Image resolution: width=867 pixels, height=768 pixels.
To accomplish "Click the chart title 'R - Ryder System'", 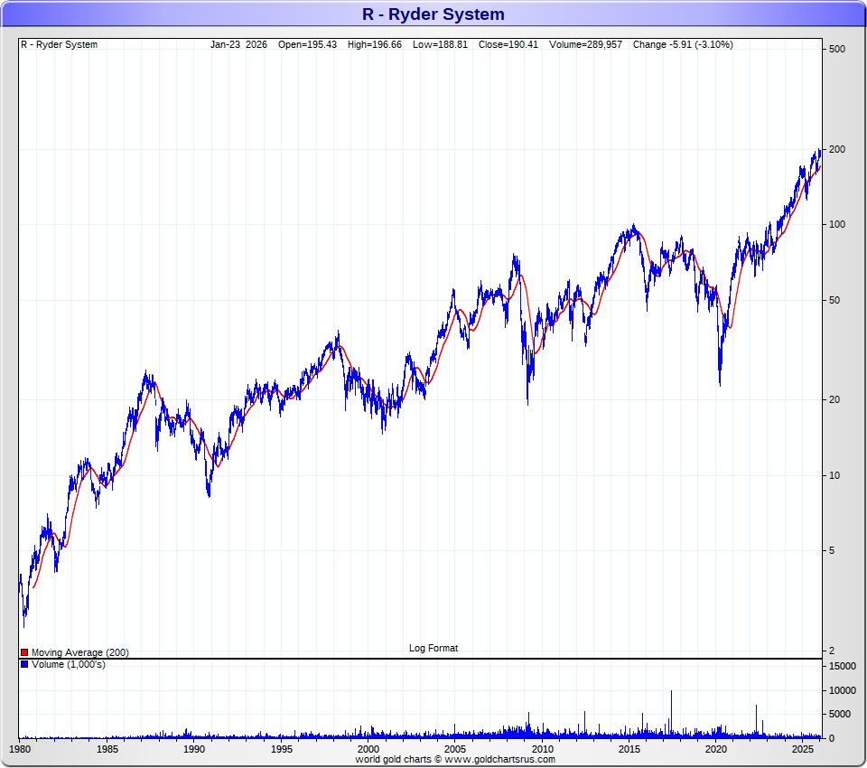I will pos(433,14).
